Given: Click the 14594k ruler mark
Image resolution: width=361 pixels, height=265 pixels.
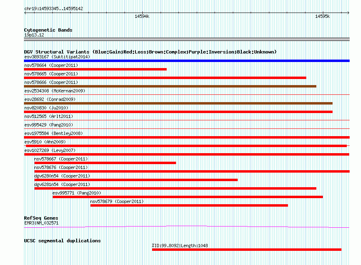Looking at the screenshot, I should tap(142, 16).
